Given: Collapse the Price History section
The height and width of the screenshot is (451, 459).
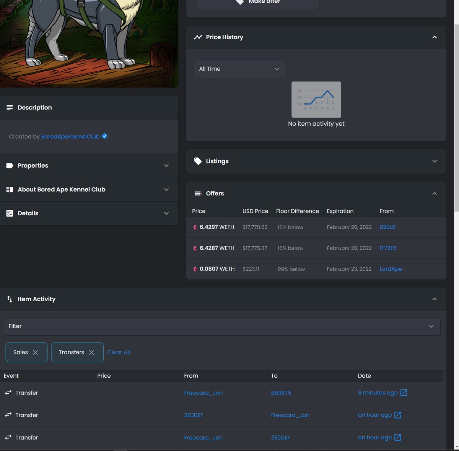Looking at the screenshot, I should pos(435,37).
